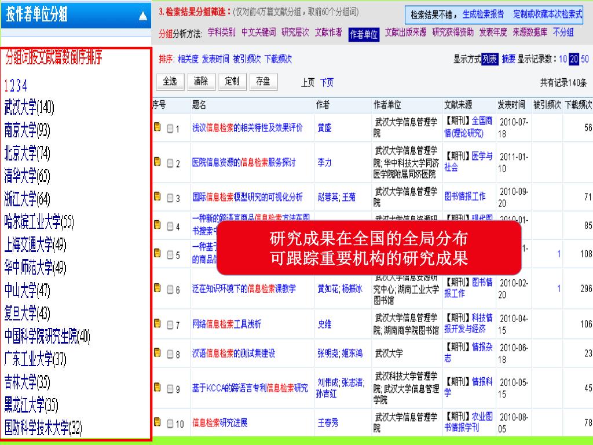Viewport: 593px width, 445px height.
Task: Check the checkbox for record 4
Action: click(170, 227)
